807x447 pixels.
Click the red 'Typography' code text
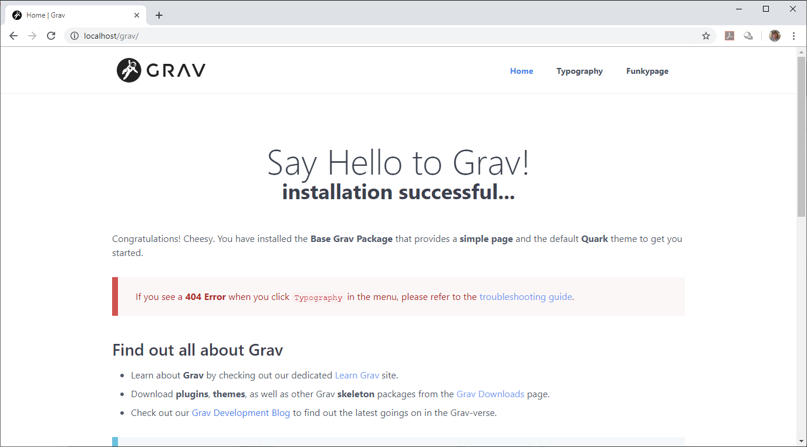[x=318, y=297]
